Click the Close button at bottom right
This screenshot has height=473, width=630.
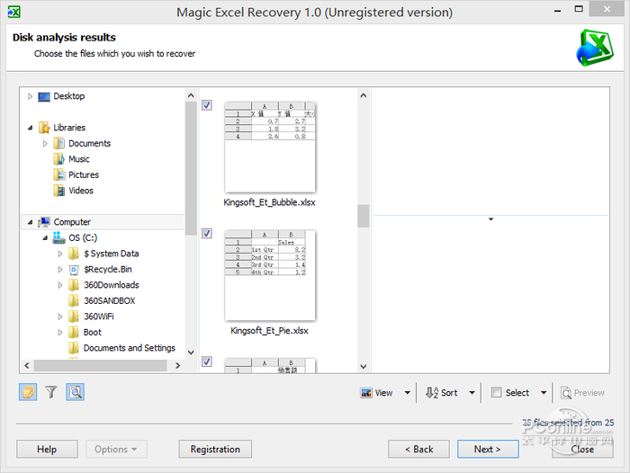tap(582, 449)
